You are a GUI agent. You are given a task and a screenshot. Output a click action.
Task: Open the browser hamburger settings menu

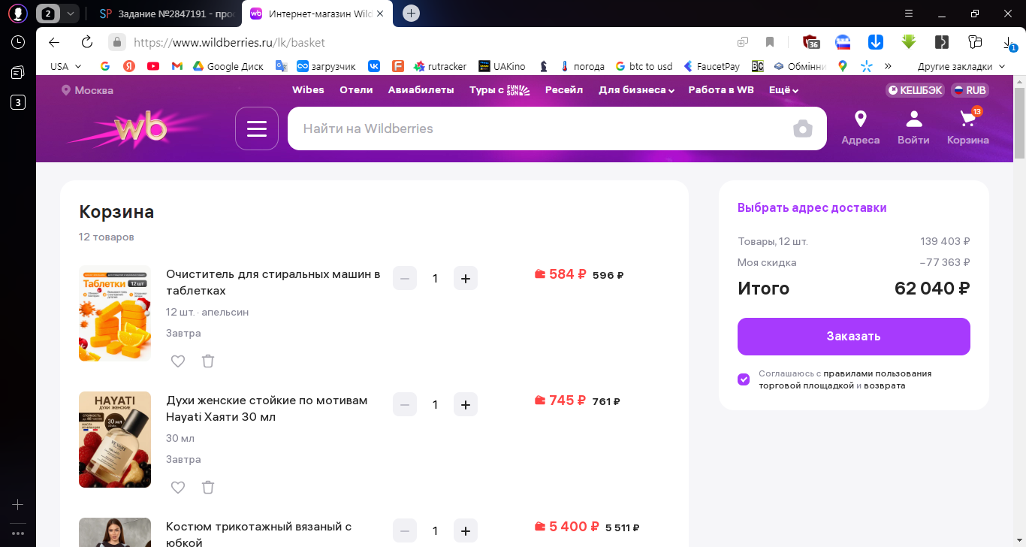909,14
